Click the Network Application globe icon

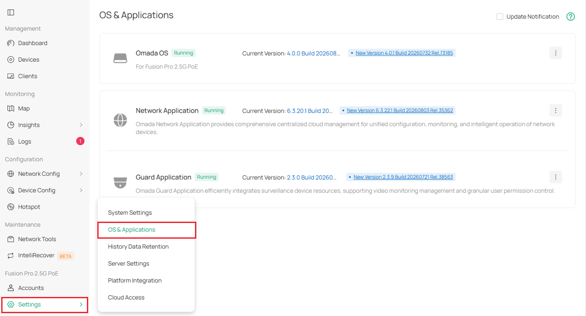(x=120, y=120)
